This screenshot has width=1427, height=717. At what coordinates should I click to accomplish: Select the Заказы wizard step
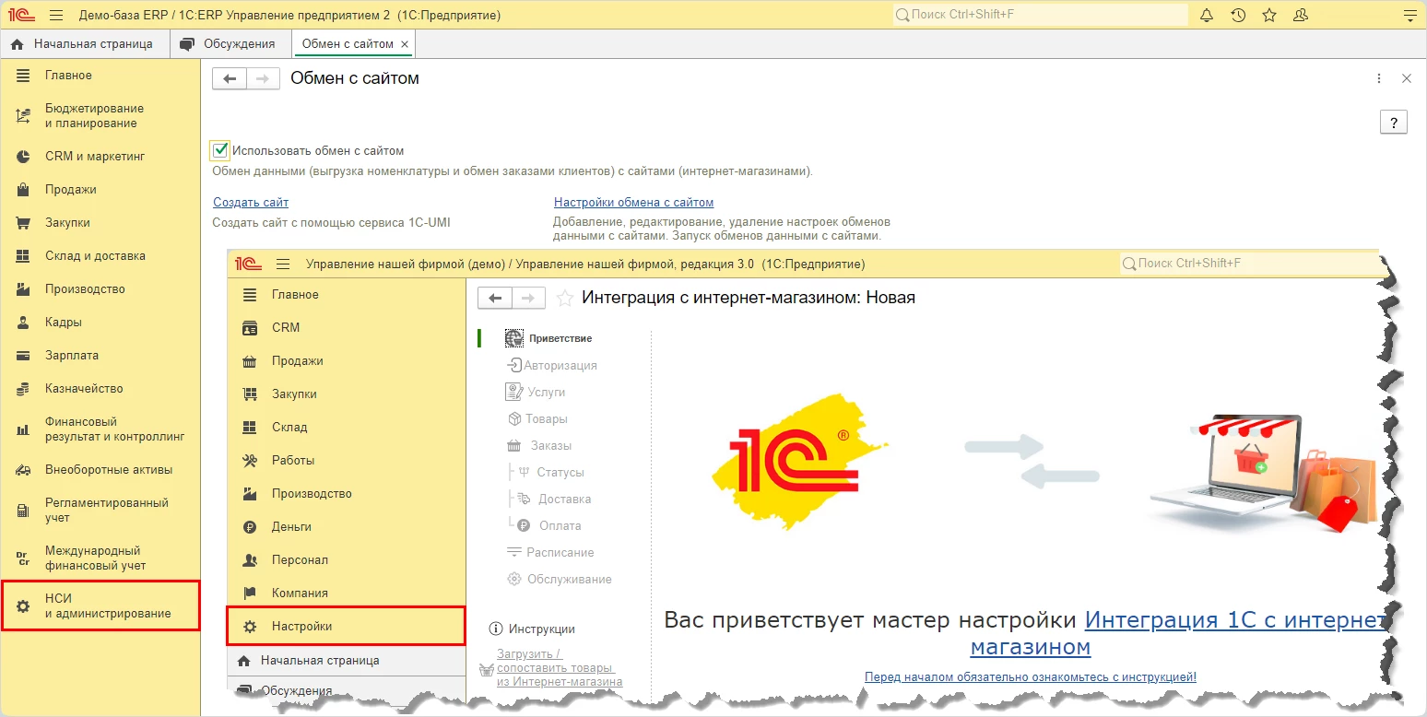point(539,445)
